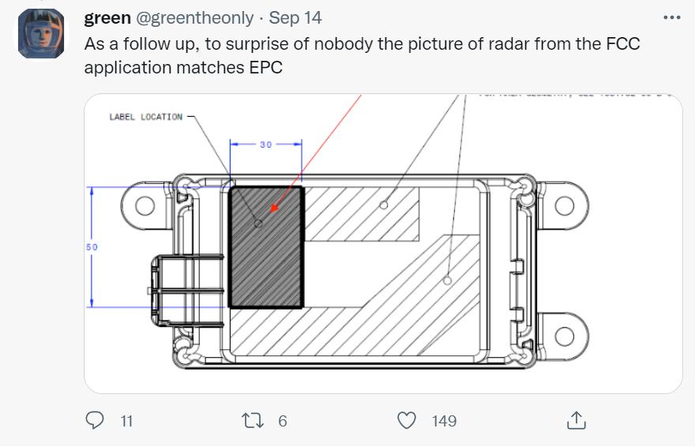Click the tweet text about the FCC application
The height and width of the screenshot is (447, 695).
[362, 55]
